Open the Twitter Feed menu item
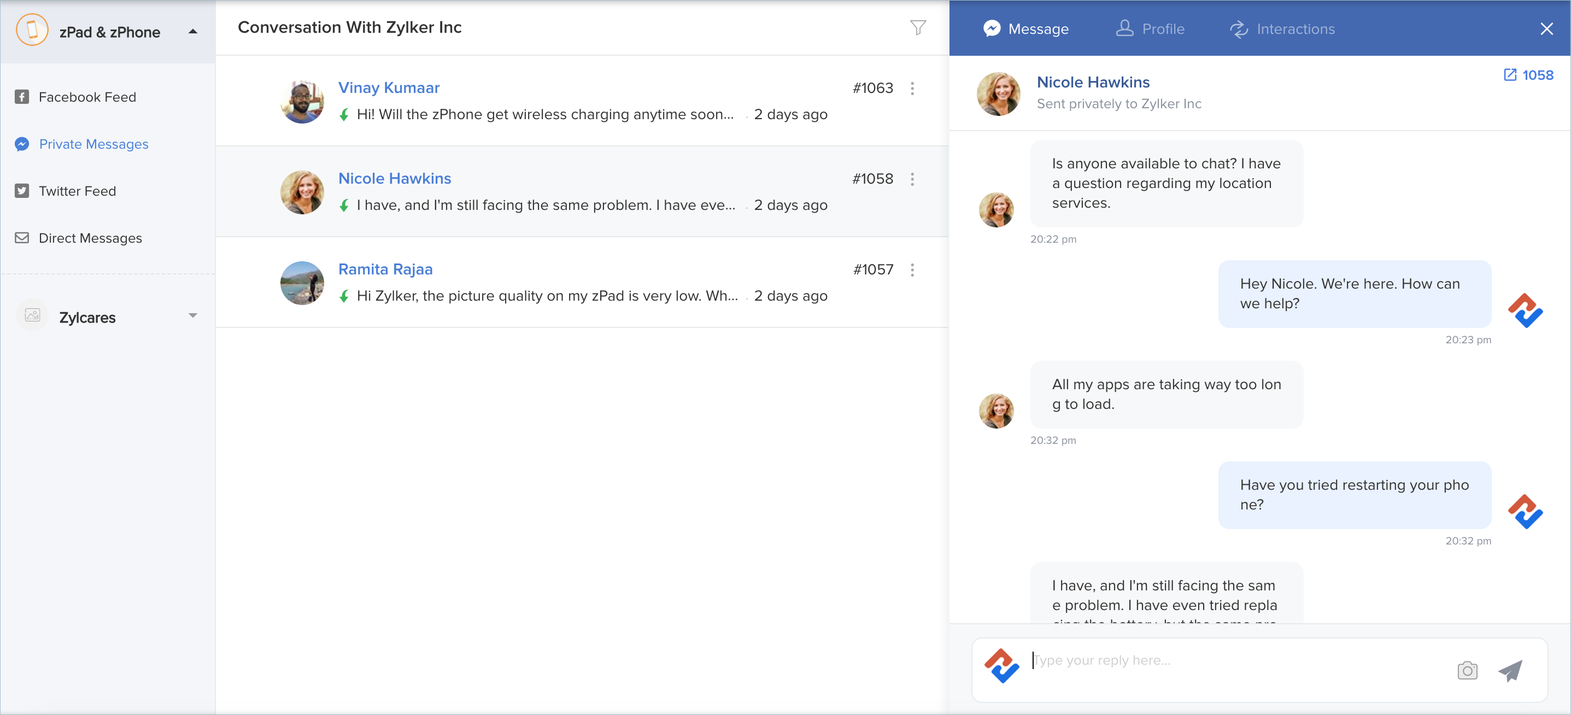1571x715 pixels. point(77,191)
